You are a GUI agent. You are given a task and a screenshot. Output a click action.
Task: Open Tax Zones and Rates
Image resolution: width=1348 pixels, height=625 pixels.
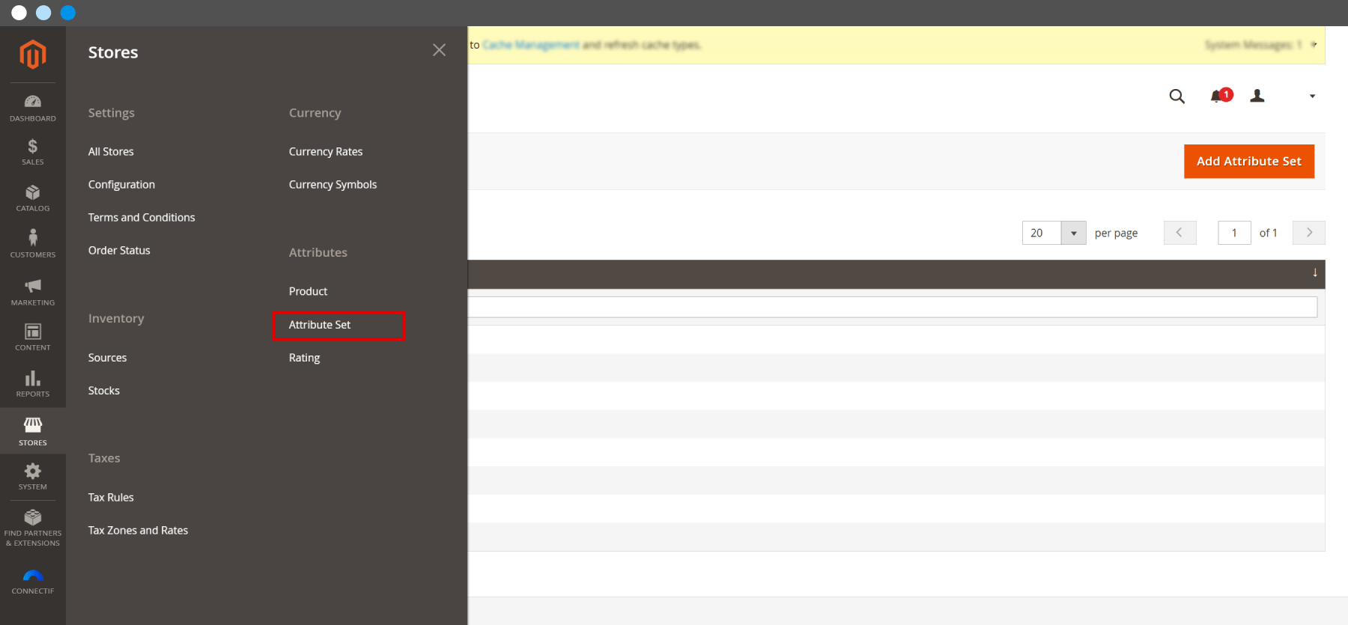(x=138, y=530)
